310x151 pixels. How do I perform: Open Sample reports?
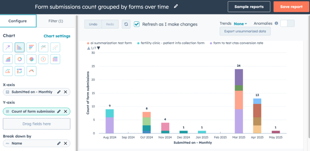click(x=249, y=7)
